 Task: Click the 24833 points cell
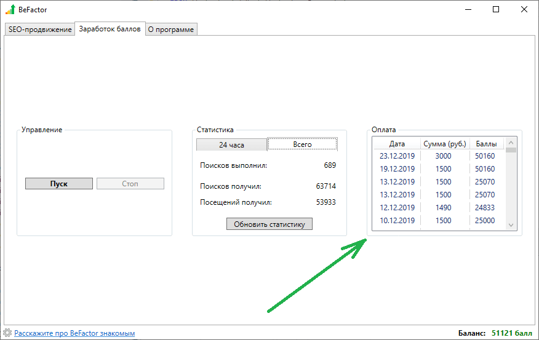(x=485, y=207)
